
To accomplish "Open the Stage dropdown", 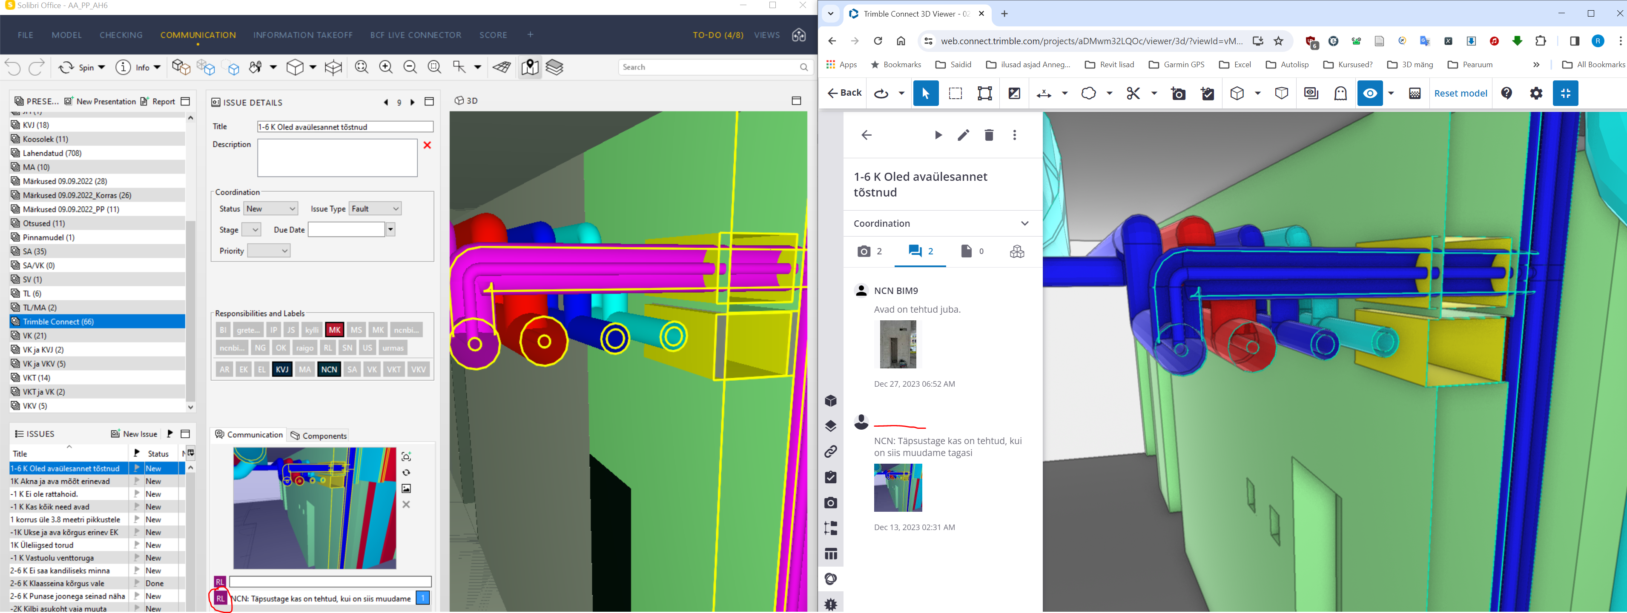I will (x=251, y=230).
